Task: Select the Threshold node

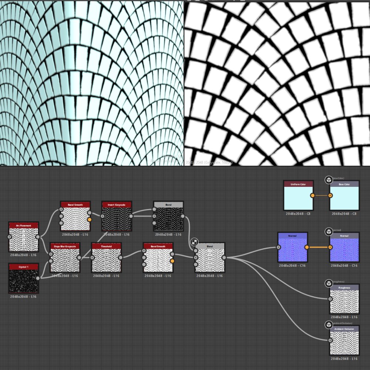Action: (107, 258)
